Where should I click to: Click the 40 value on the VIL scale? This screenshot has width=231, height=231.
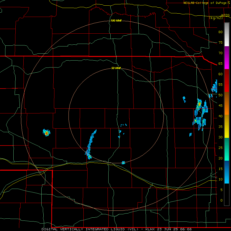[x=220, y=116]
